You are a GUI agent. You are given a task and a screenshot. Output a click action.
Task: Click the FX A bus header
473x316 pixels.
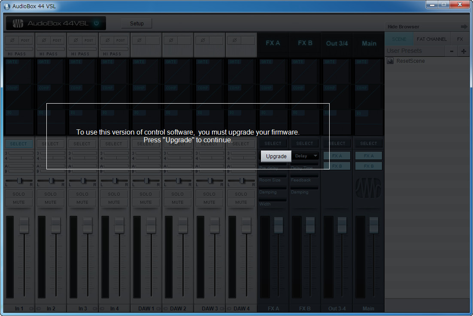273,43
